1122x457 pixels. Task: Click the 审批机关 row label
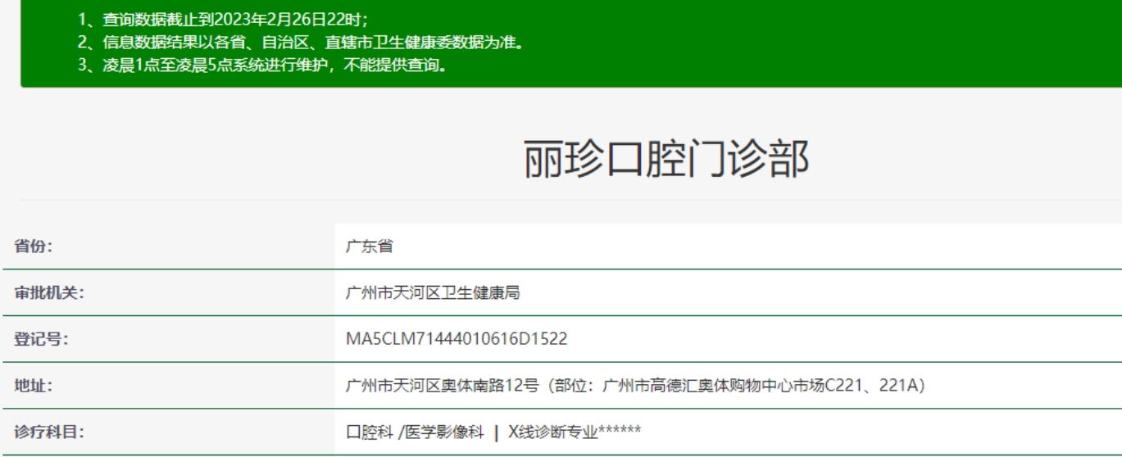tap(49, 292)
